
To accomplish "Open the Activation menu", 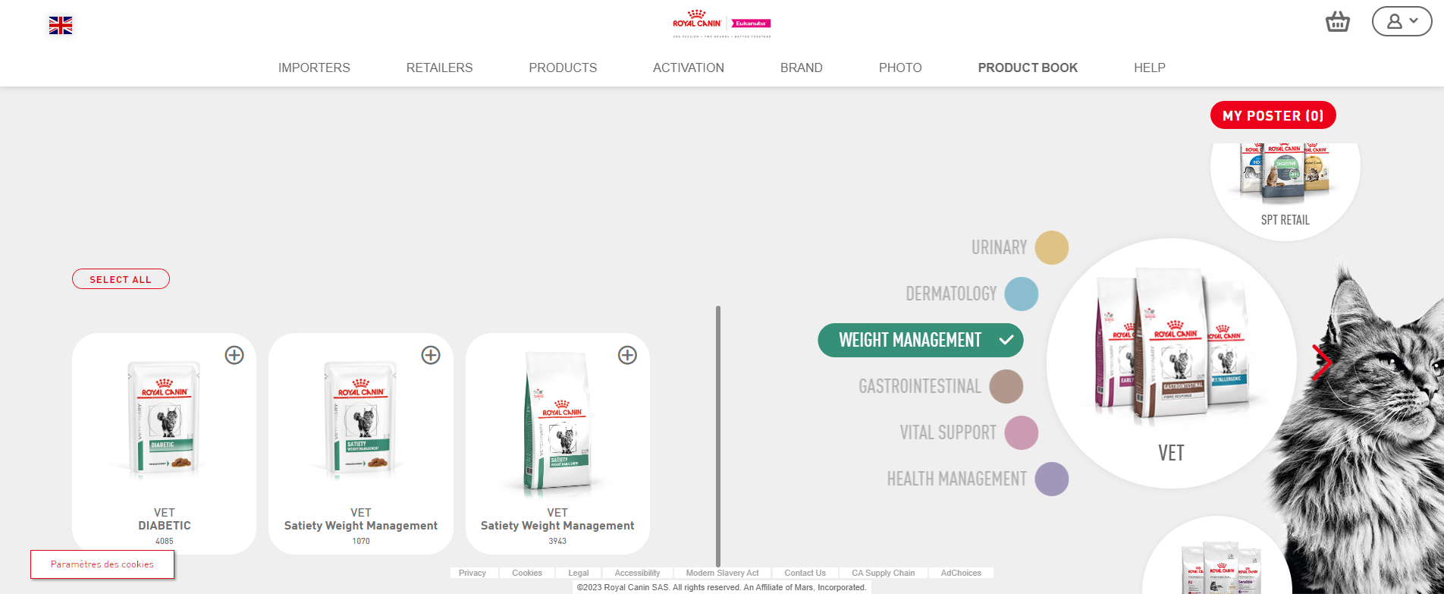I will [688, 68].
